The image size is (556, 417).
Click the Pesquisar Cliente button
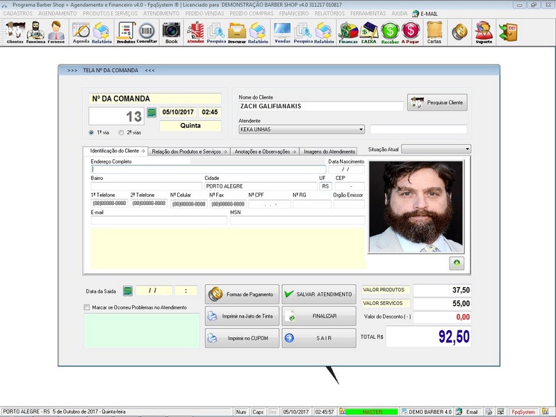pyautogui.click(x=437, y=102)
